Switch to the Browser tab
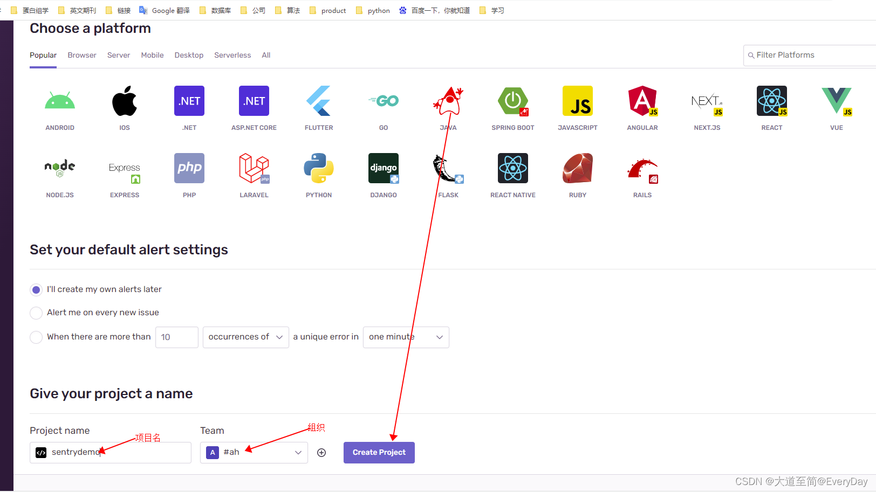This screenshot has height=492, width=876. pyautogui.click(x=82, y=55)
